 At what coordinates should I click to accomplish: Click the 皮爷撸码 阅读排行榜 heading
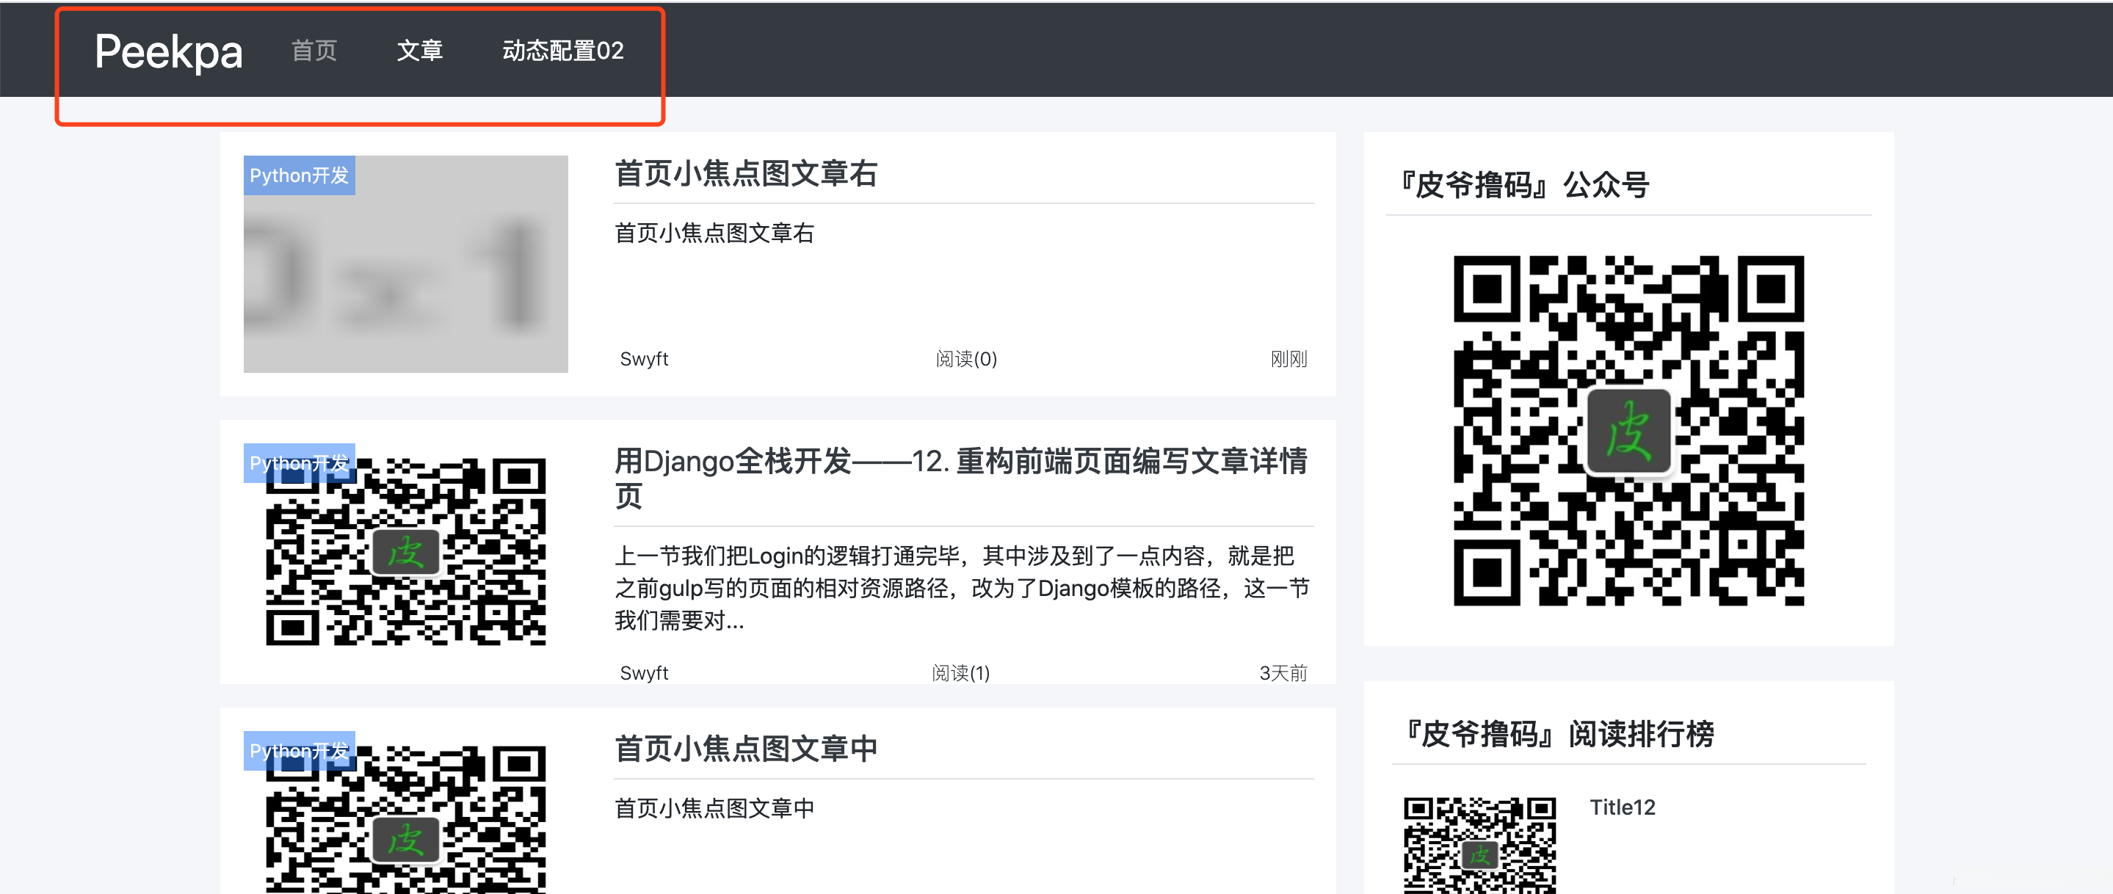click(1560, 735)
